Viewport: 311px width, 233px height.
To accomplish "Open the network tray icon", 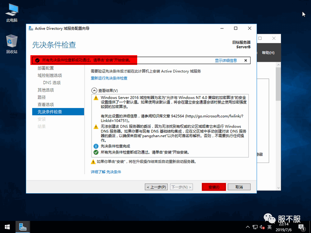I will (255, 227).
